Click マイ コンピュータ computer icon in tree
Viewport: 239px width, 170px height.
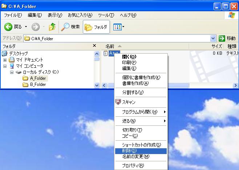(x=12, y=66)
